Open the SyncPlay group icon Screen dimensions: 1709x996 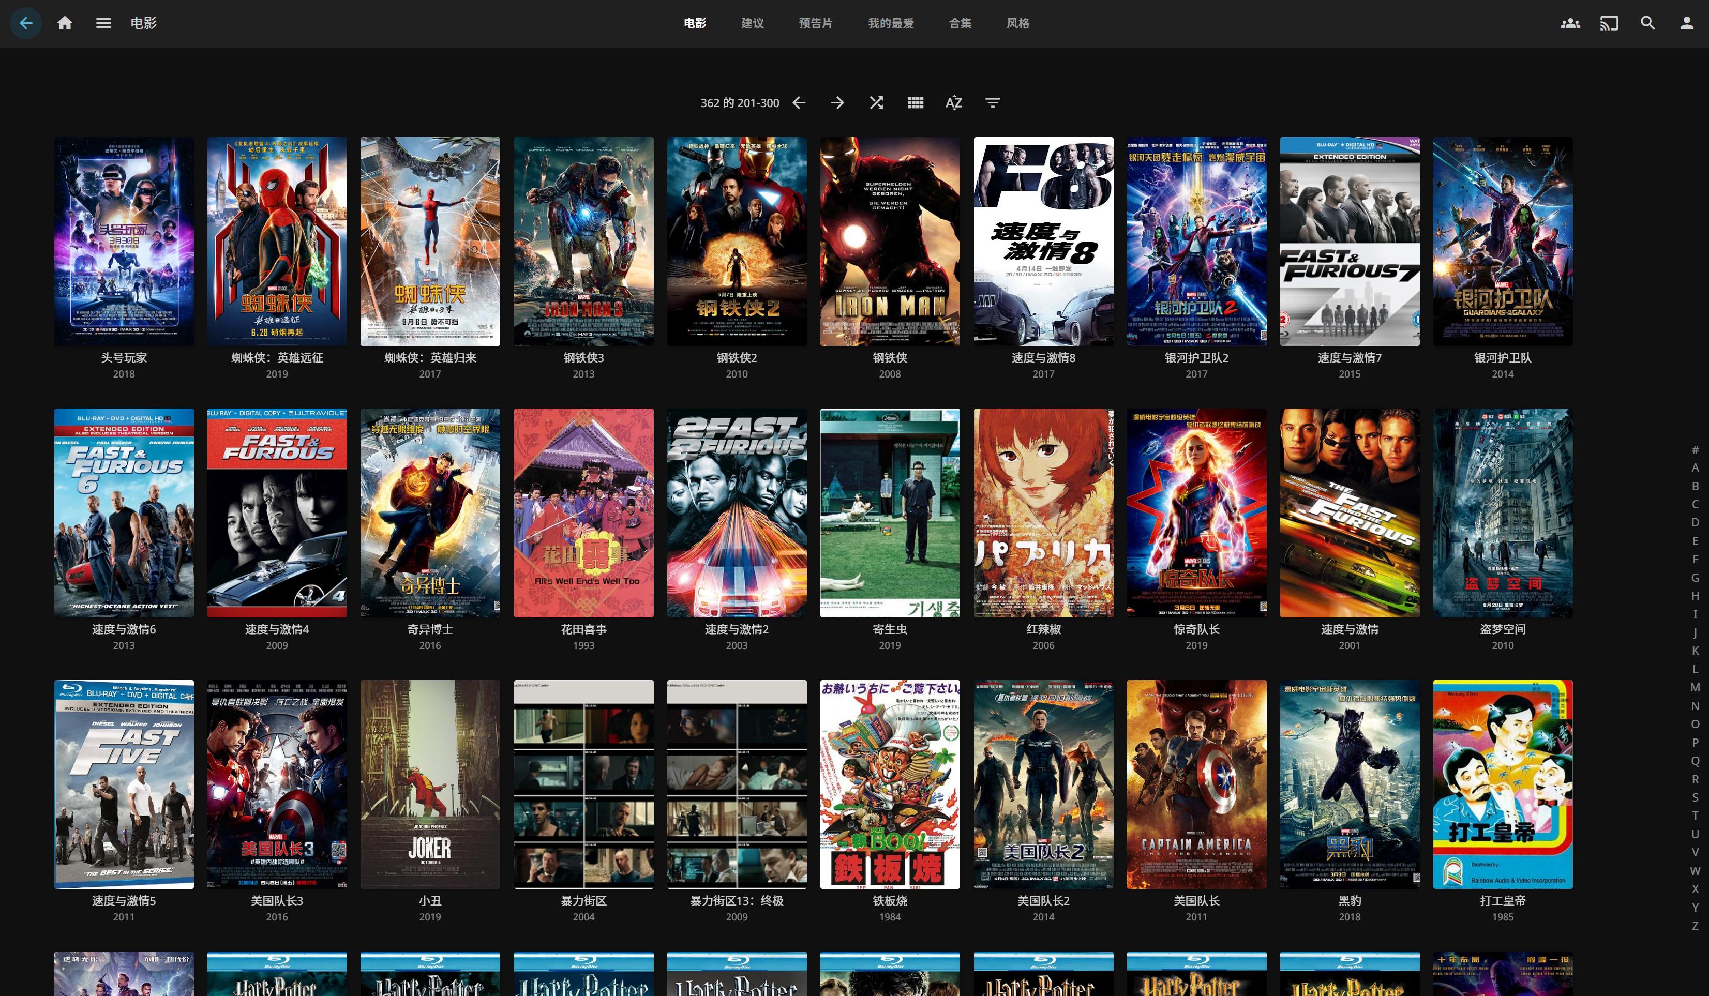pyautogui.click(x=1570, y=23)
